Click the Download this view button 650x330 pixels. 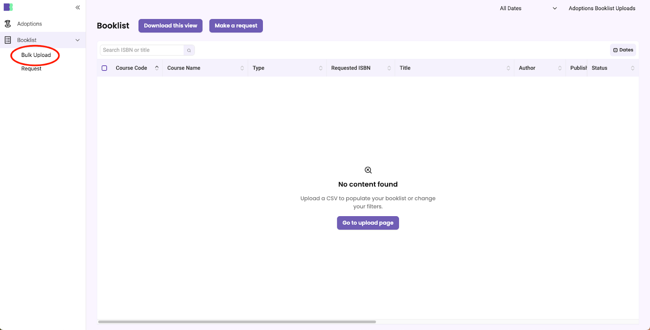[x=170, y=26]
